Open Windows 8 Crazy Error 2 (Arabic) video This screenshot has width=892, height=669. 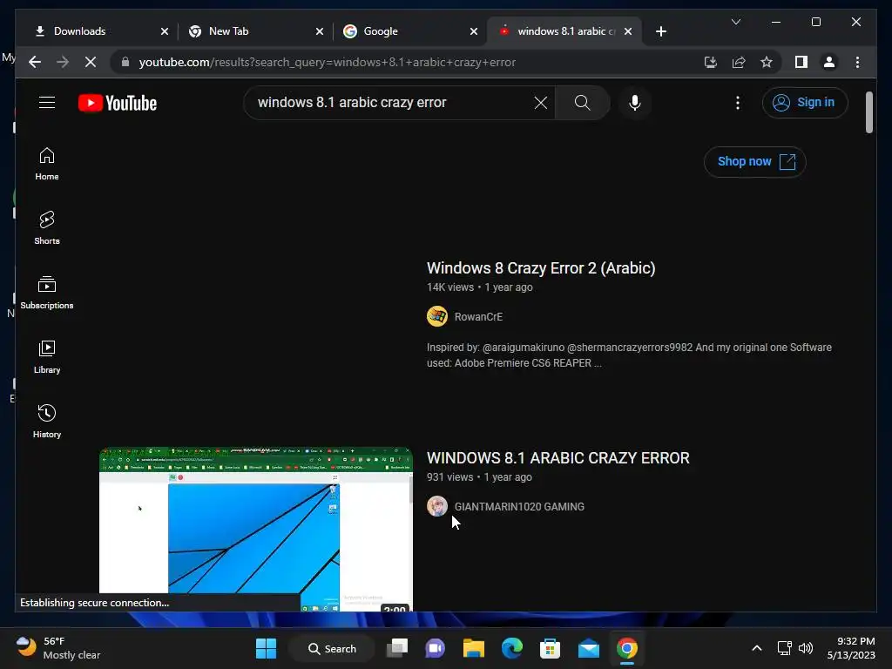541,268
